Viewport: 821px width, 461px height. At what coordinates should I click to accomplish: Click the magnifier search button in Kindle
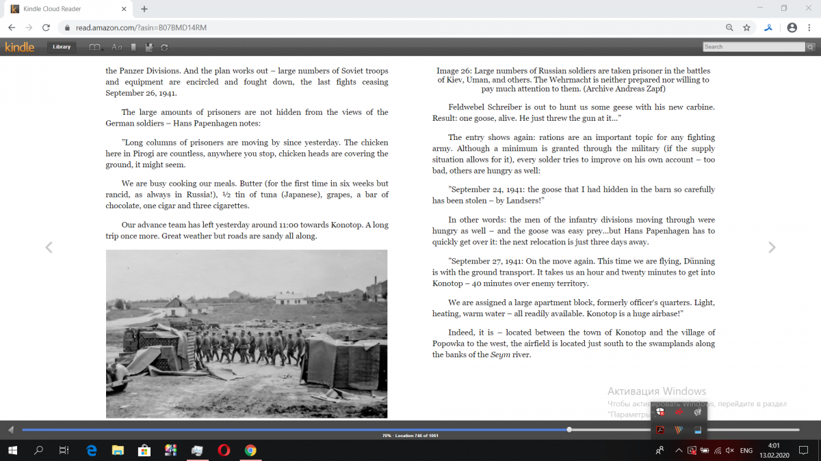[811, 46]
